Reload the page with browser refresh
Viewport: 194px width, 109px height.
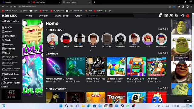coord(11,7)
